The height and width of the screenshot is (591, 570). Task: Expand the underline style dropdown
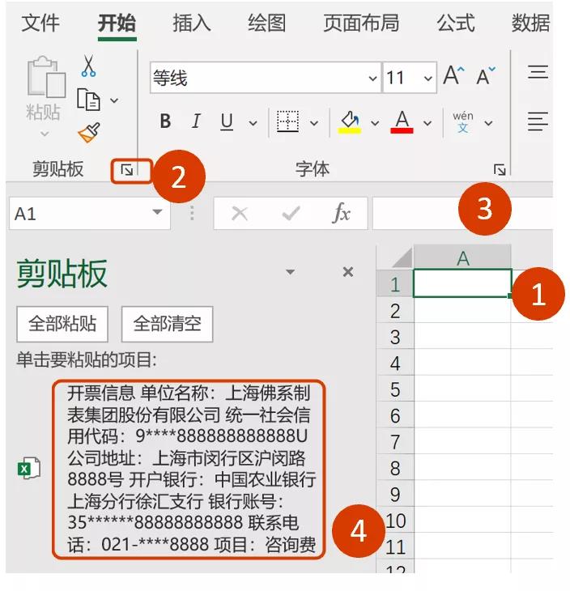pos(253,123)
